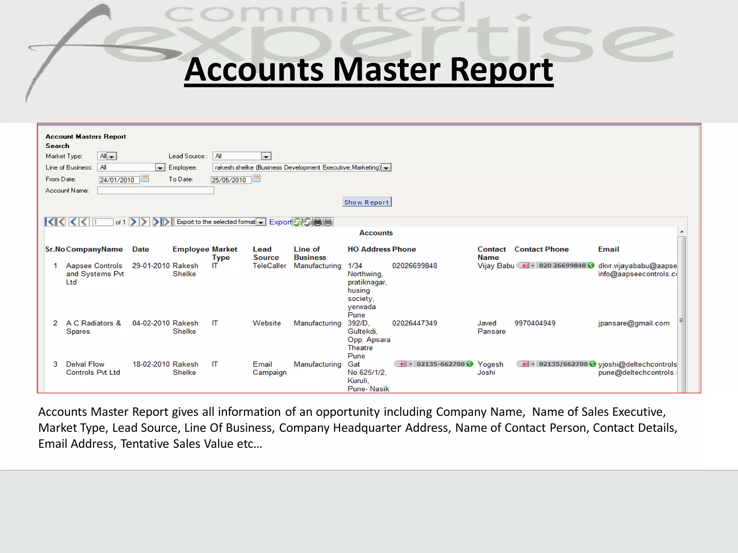Click TeleCaller lead source cell

tap(270, 266)
